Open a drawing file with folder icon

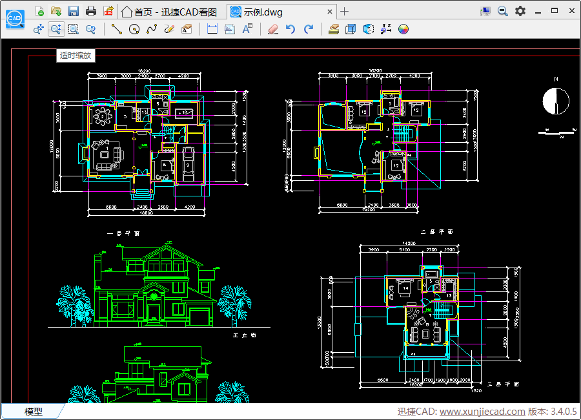(56, 11)
